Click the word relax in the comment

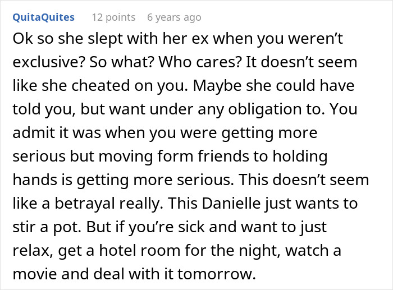coord(33,250)
